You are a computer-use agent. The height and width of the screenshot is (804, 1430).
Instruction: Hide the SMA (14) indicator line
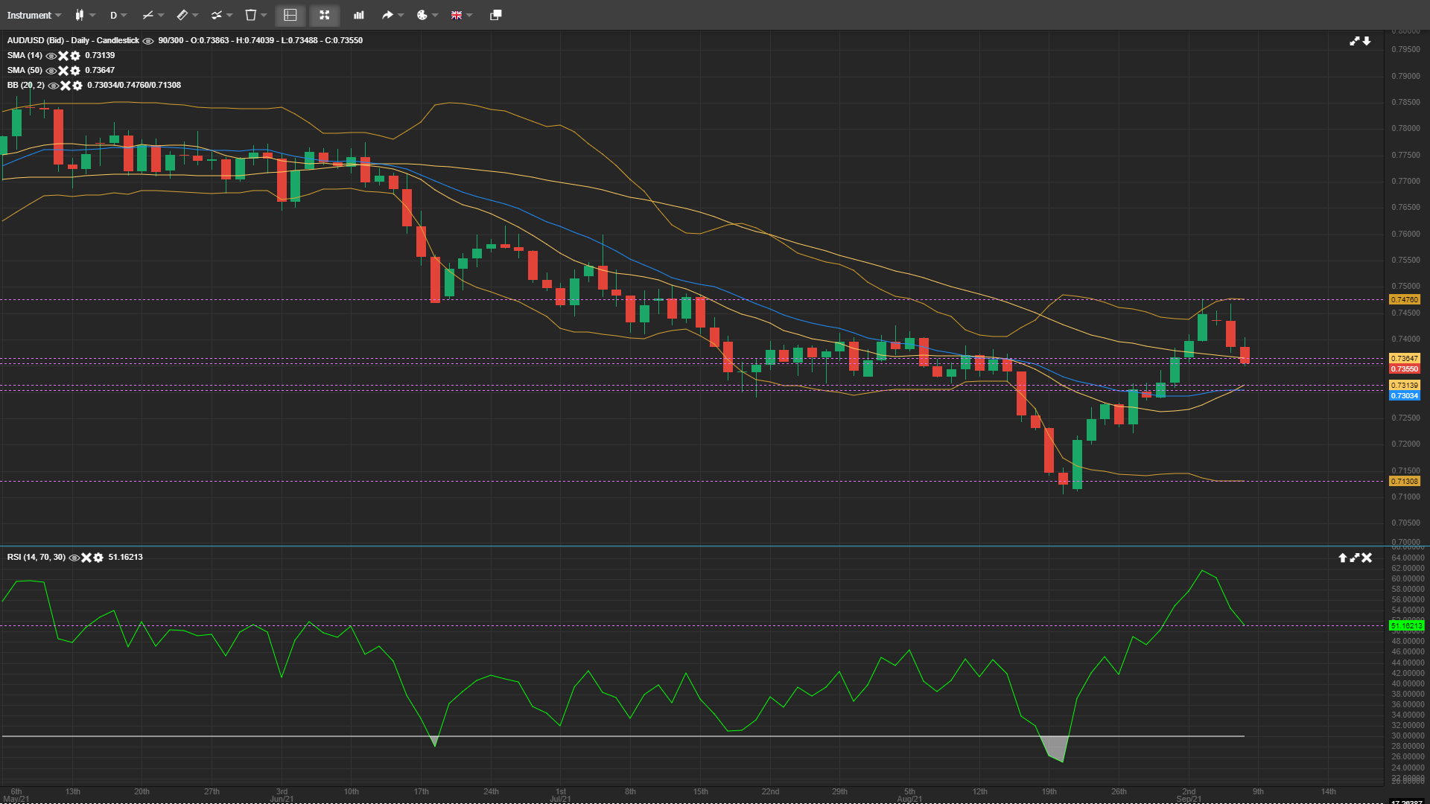(x=51, y=56)
